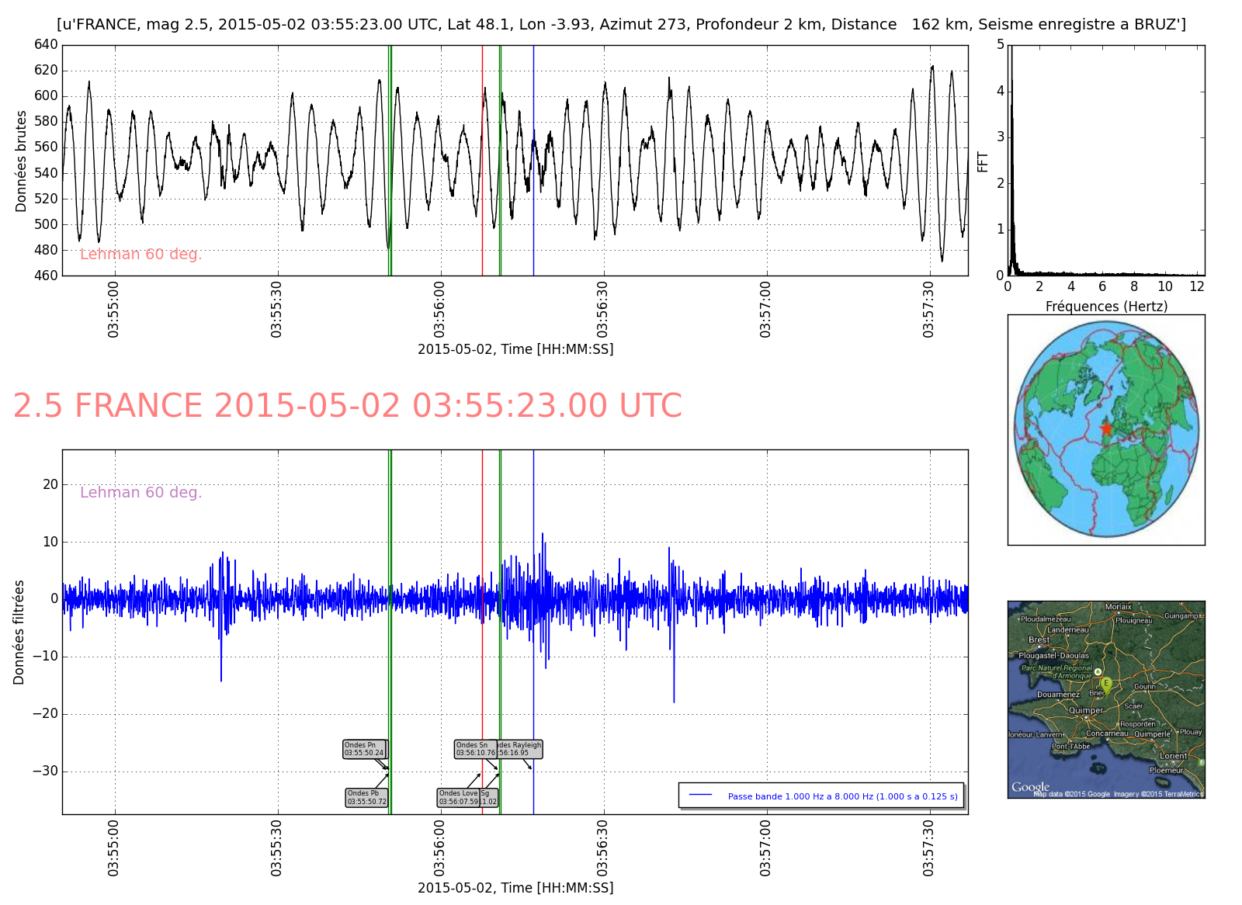This screenshot has height=905, width=1242.
Task: Select the Ondes Pb annotation box
Action: click(x=366, y=797)
